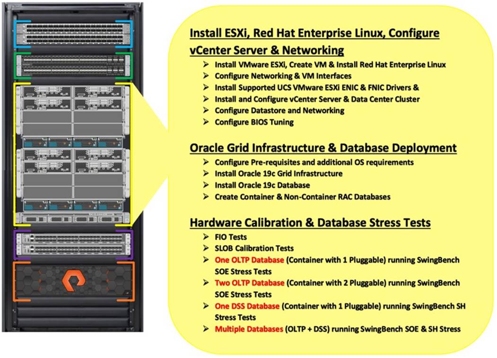Click the 'vCenter Server & Networking' heading line

point(267,50)
